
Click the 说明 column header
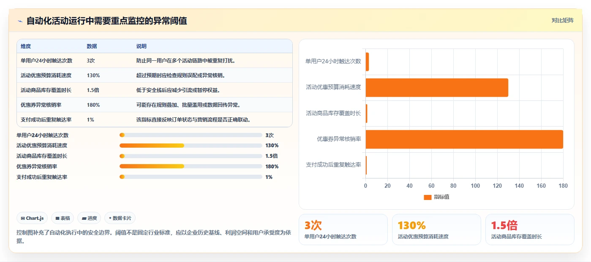[x=141, y=46]
